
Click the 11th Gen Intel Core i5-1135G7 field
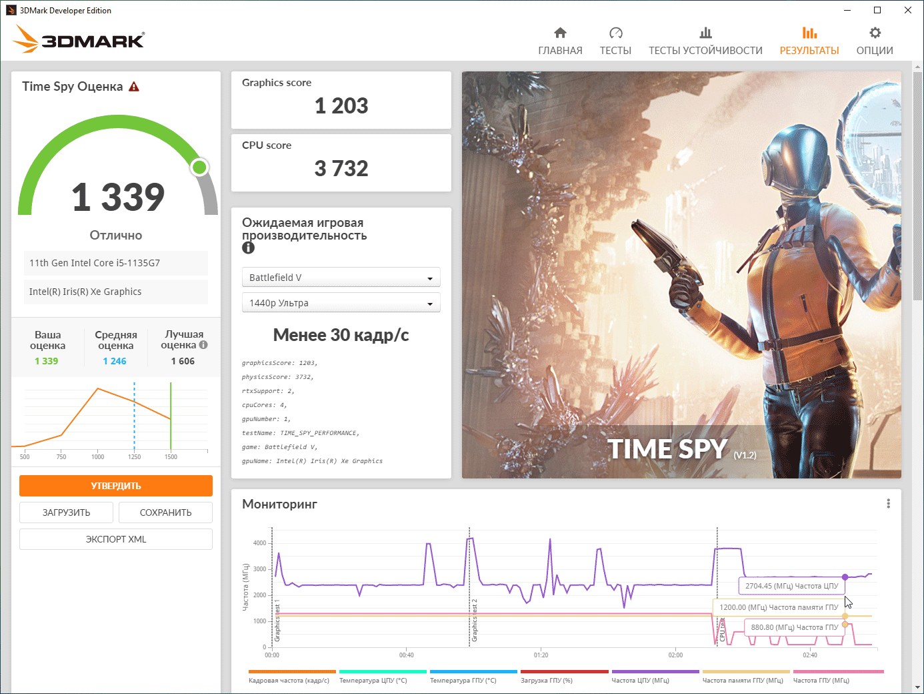pos(116,263)
